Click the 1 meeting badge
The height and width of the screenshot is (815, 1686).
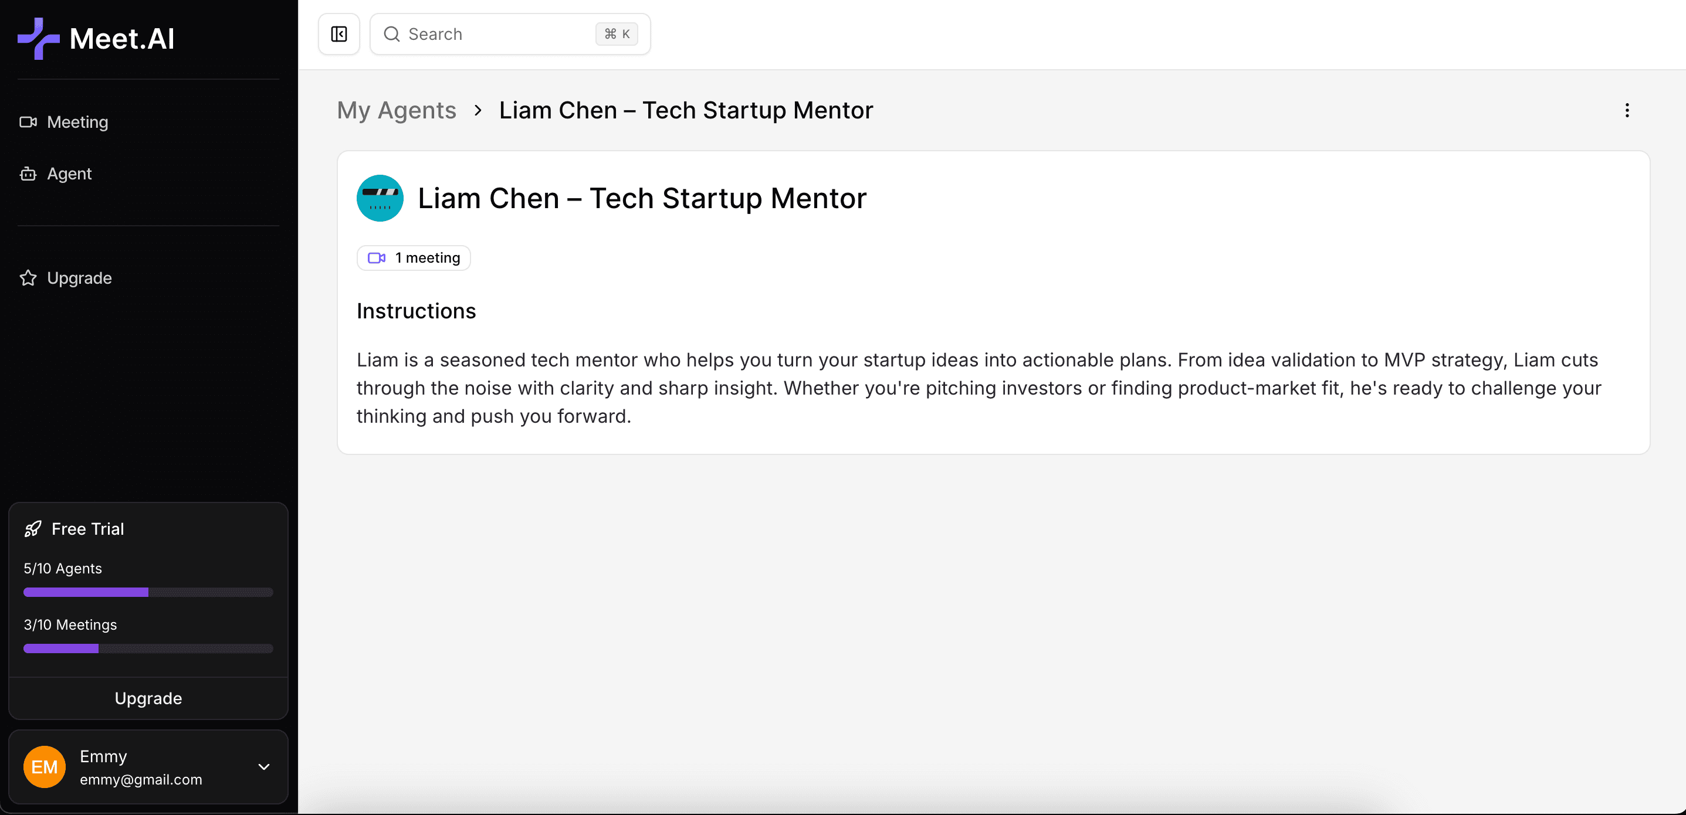click(x=414, y=258)
